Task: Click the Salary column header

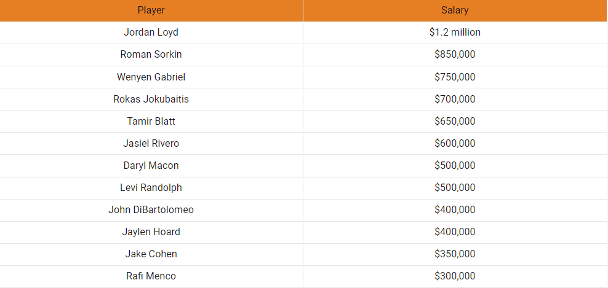Action: (455, 10)
